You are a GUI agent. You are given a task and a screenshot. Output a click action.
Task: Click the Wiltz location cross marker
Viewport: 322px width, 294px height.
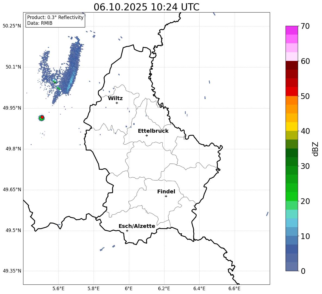point(117,103)
